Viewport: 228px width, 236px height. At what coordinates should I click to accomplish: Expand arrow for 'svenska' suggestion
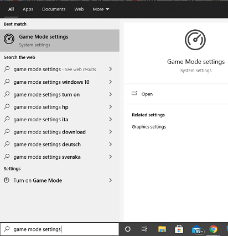[111, 157]
